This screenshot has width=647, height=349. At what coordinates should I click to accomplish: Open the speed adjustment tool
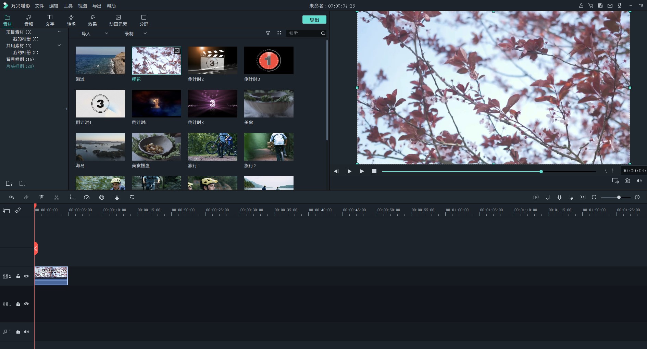(x=87, y=197)
